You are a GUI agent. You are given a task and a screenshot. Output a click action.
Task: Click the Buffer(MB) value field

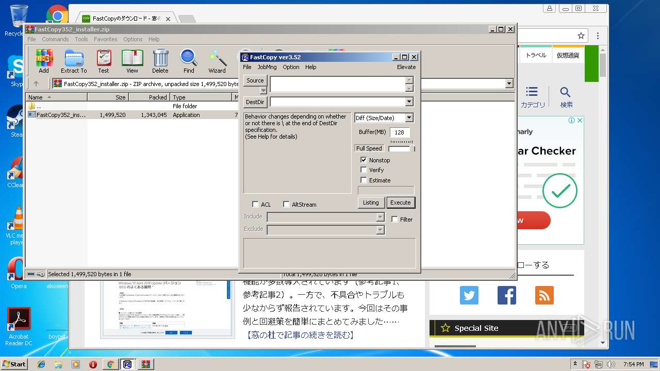click(400, 132)
